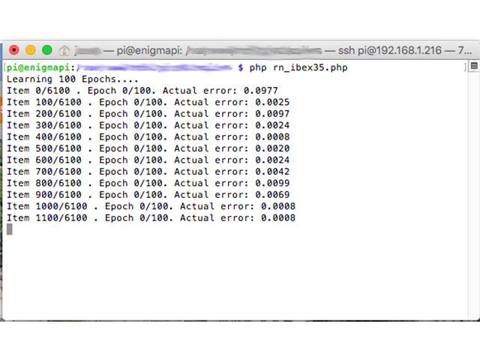Click the 'Item 600/6100' output line

[x=148, y=160]
